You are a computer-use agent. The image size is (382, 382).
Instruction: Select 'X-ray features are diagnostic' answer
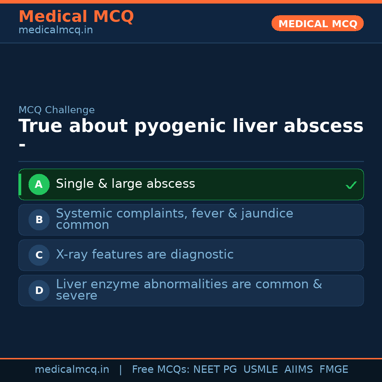pyautogui.click(x=145, y=255)
